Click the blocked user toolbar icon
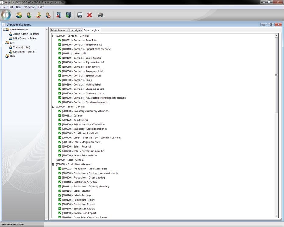 [x=48, y=15]
